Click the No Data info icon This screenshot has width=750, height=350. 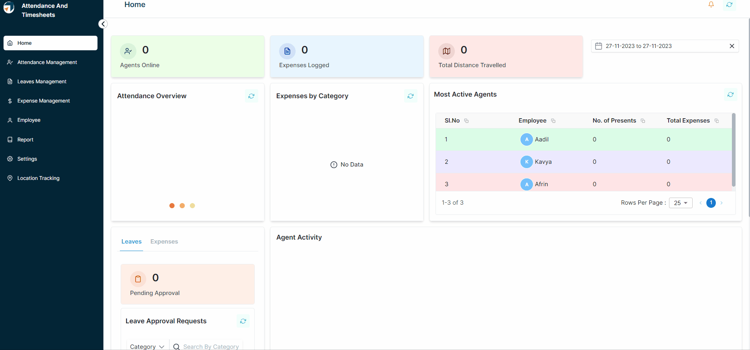coord(334,165)
